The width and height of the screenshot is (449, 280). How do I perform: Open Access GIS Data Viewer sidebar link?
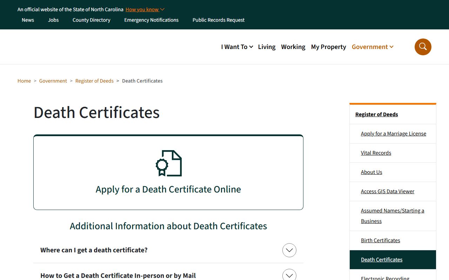point(388,191)
